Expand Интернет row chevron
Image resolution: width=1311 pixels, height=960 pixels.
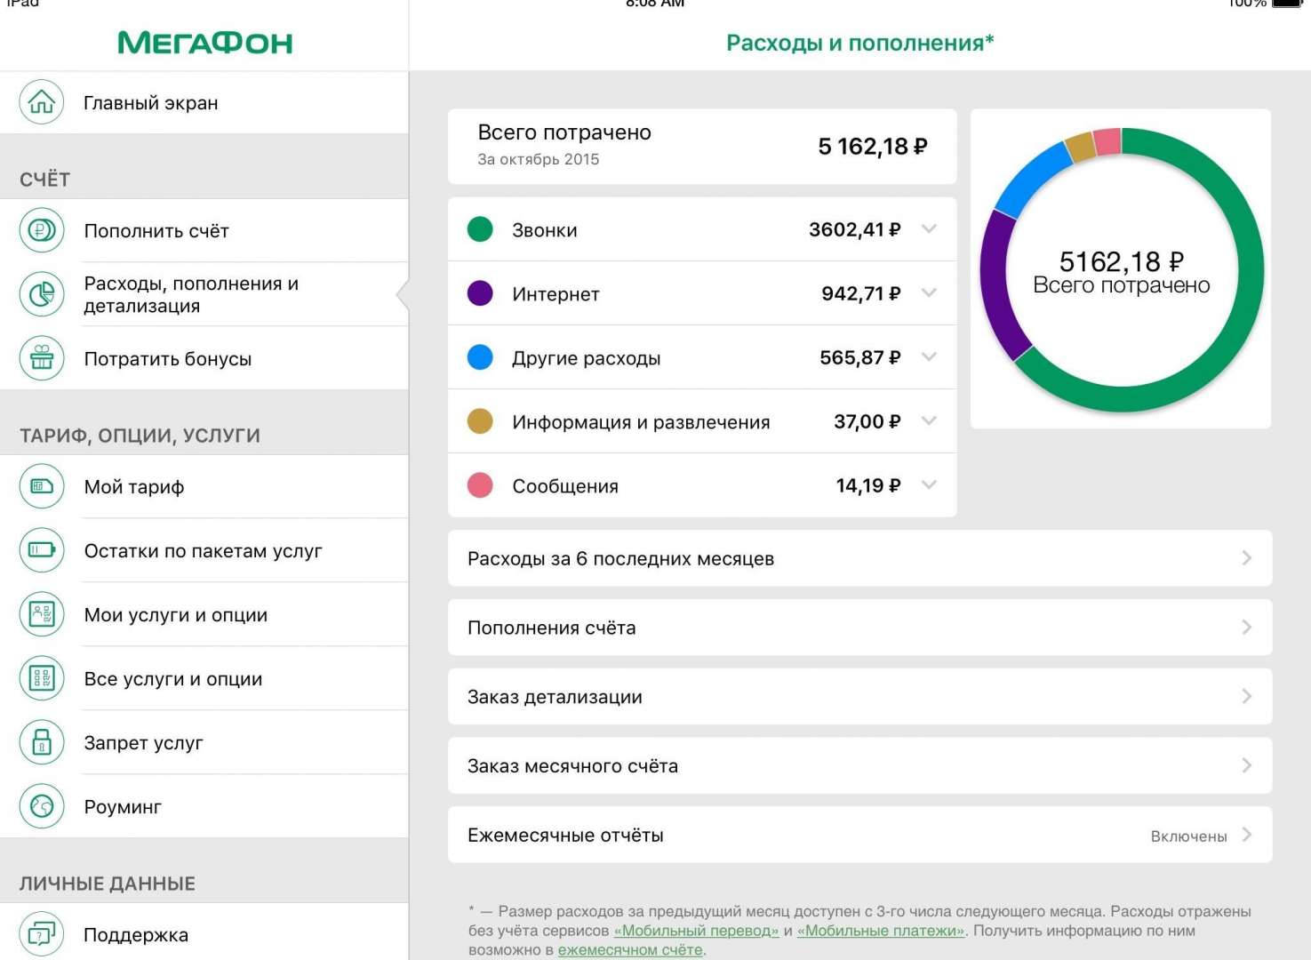pos(929,293)
